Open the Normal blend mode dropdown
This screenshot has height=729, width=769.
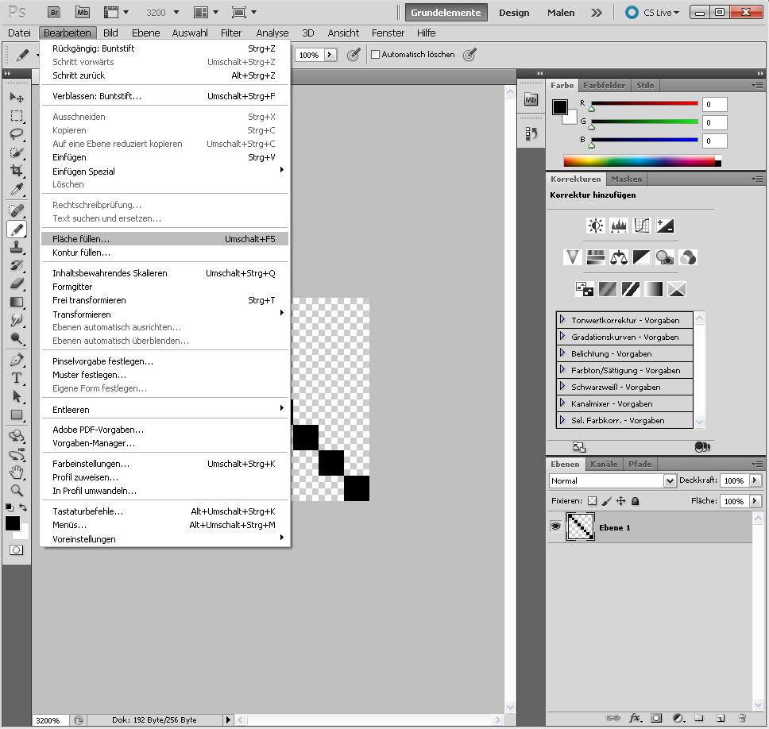pyautogui.click(x=612, y=480)
